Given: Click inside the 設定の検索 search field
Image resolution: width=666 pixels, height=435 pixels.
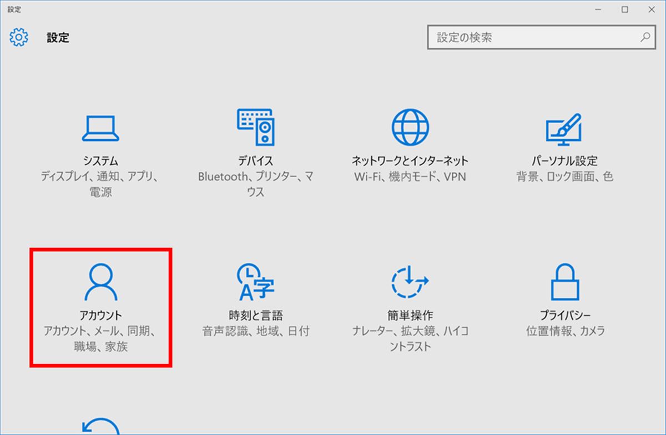Looking at the screenshot, I should [x=533, y=38].
